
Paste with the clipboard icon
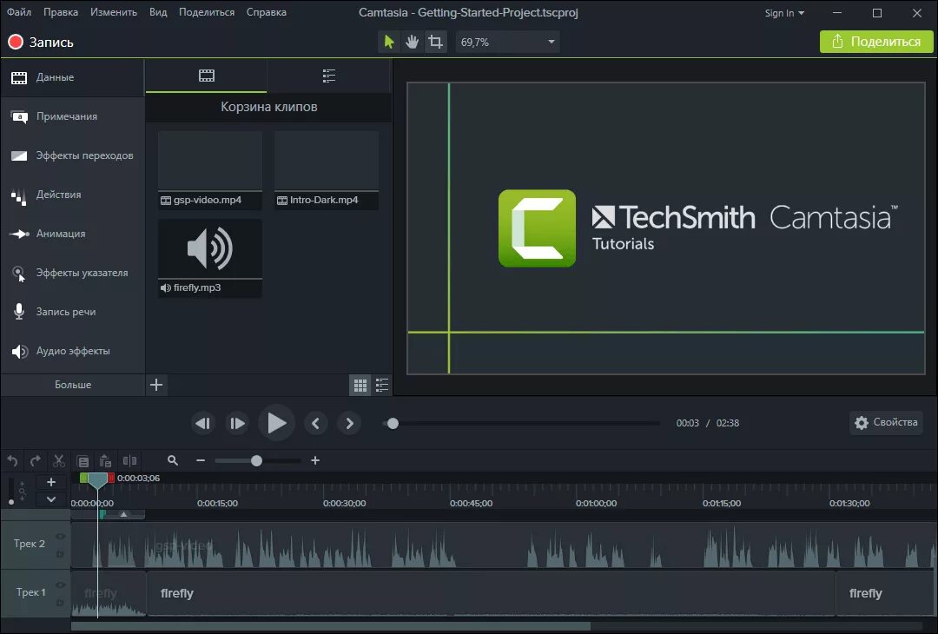tap(105, 460)
